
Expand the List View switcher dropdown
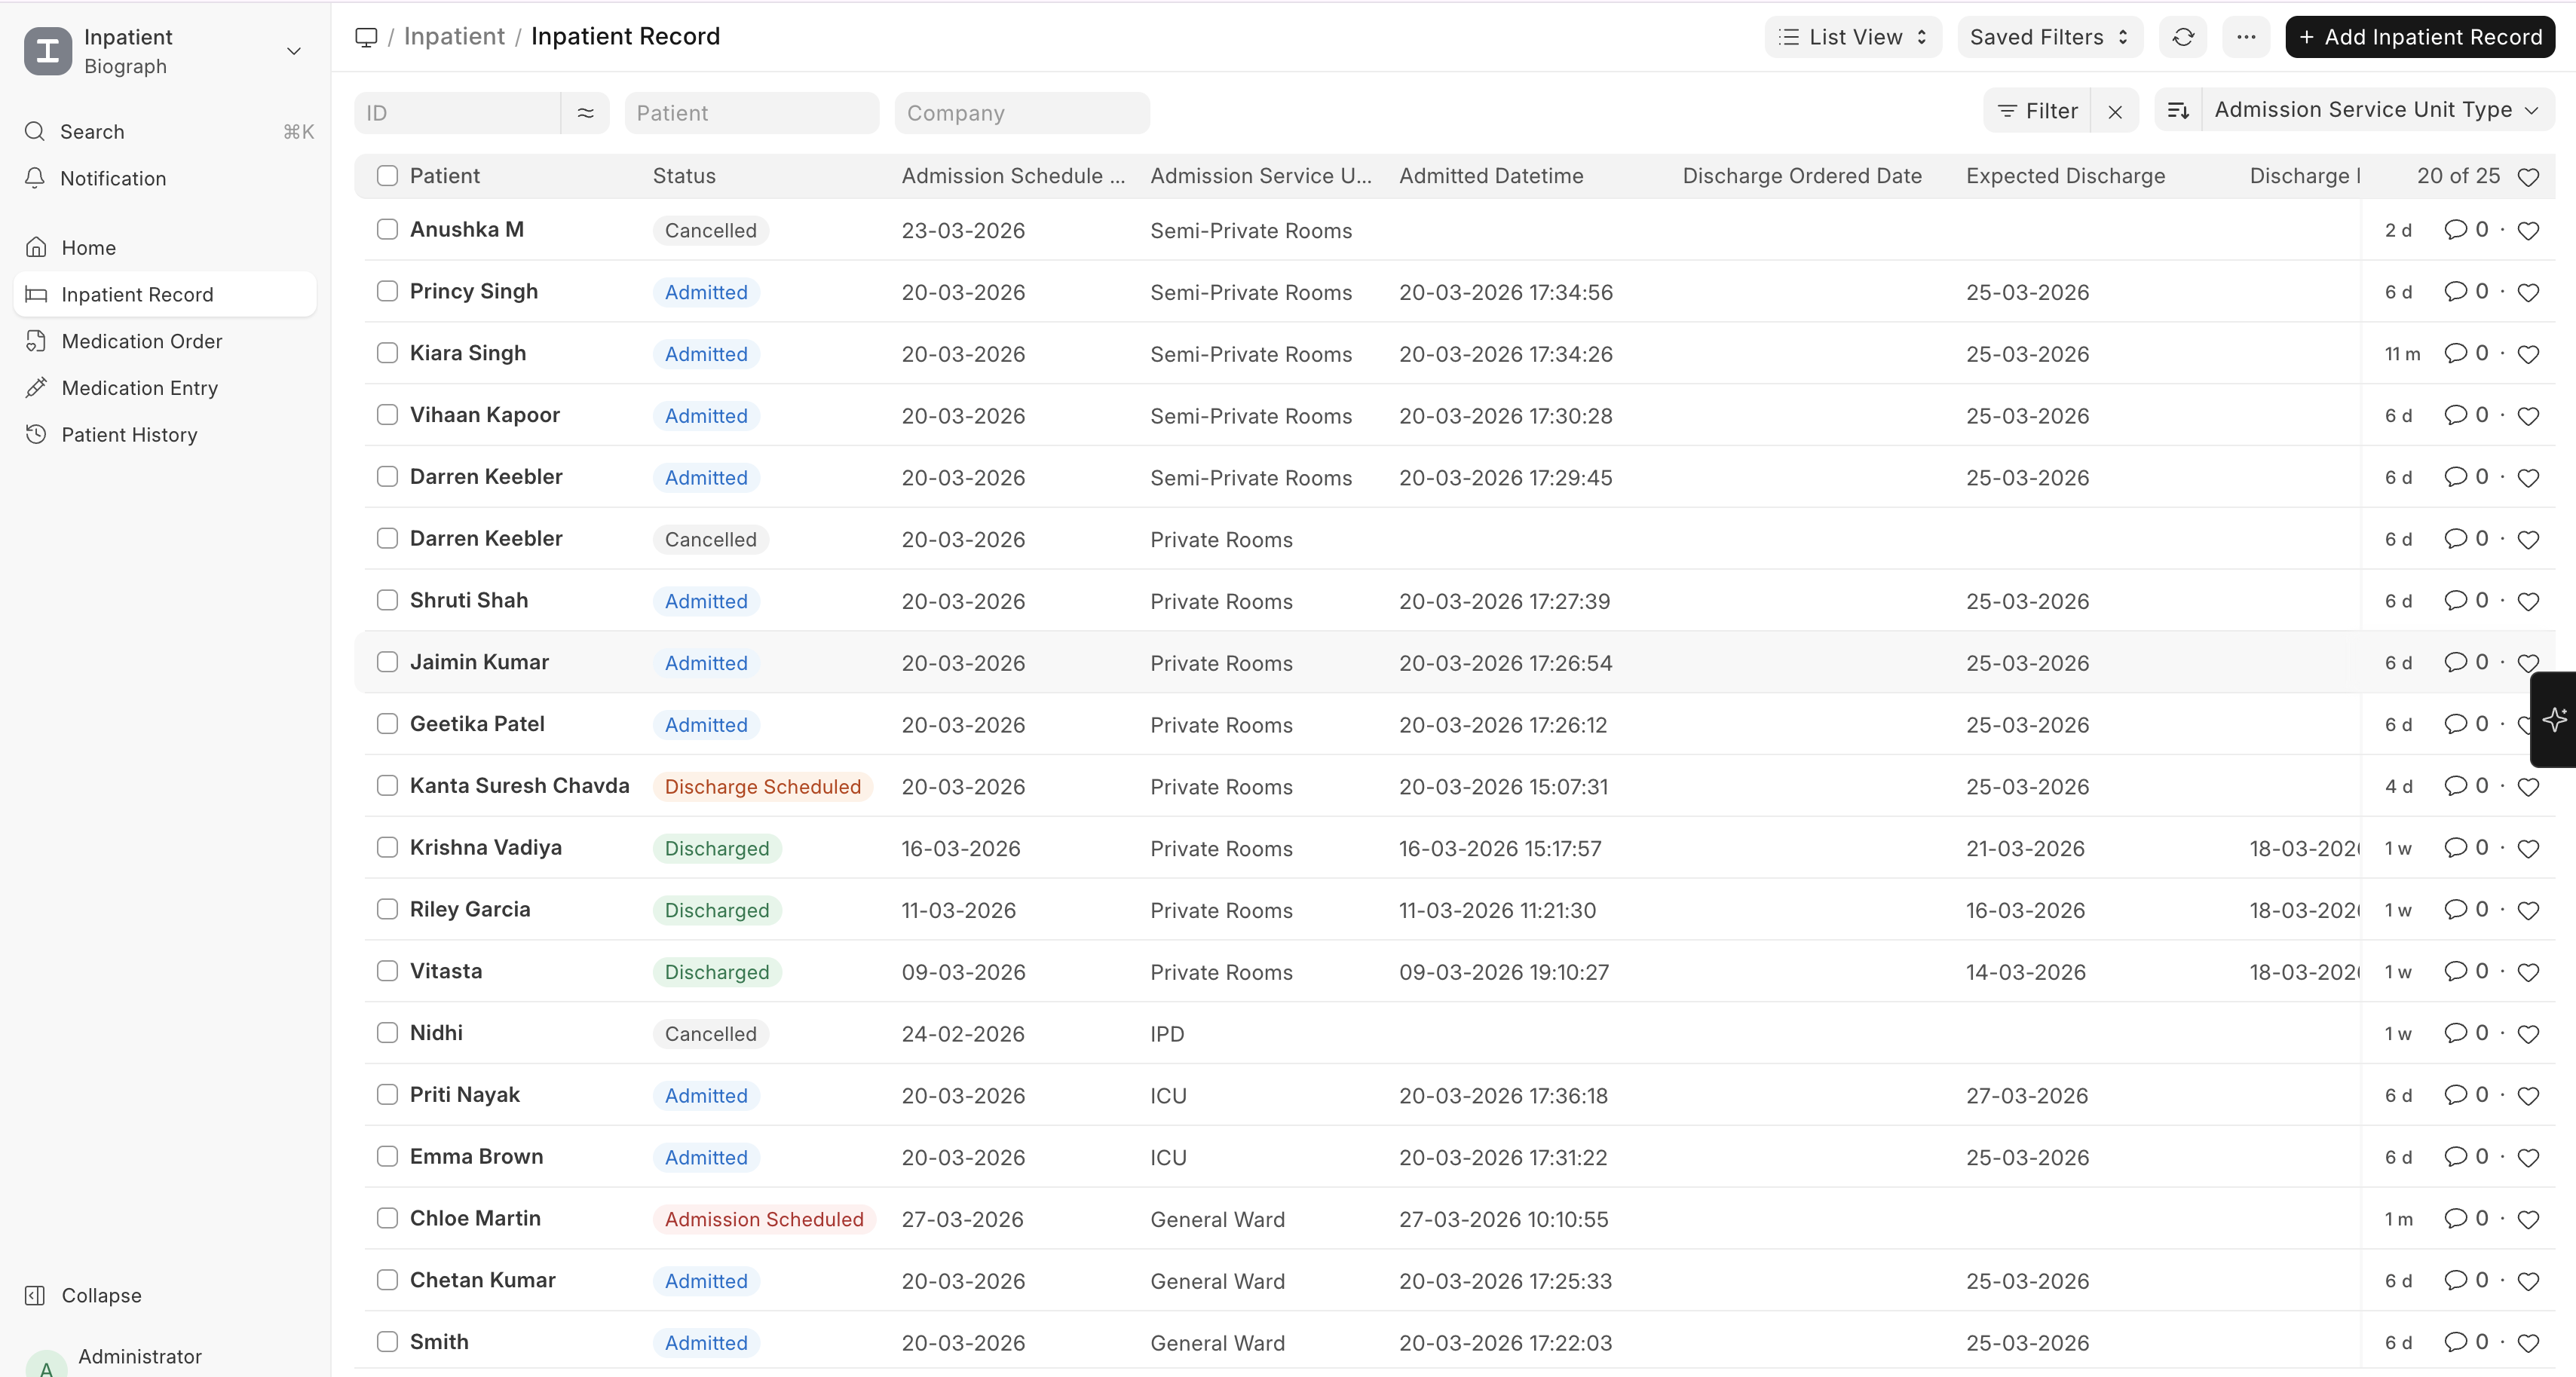point(1853,37)
